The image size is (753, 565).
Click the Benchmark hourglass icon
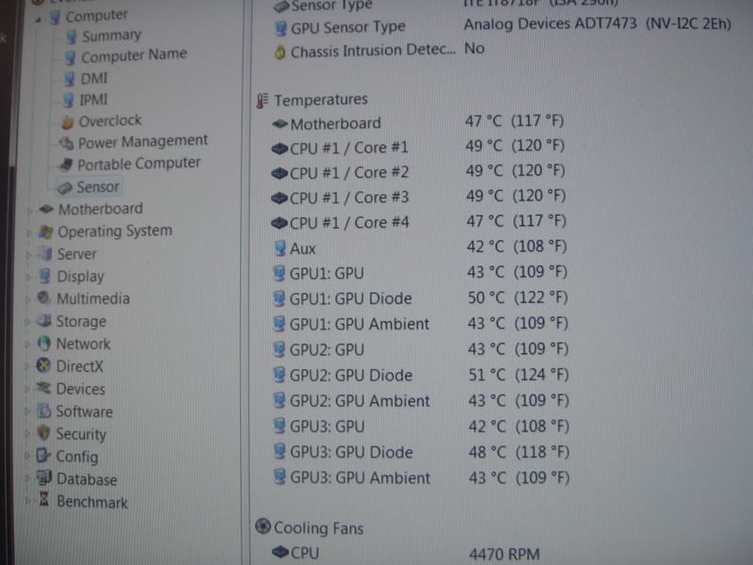pos(43,501)
